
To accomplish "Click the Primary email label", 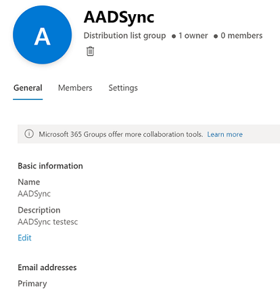I will (32, 284).
